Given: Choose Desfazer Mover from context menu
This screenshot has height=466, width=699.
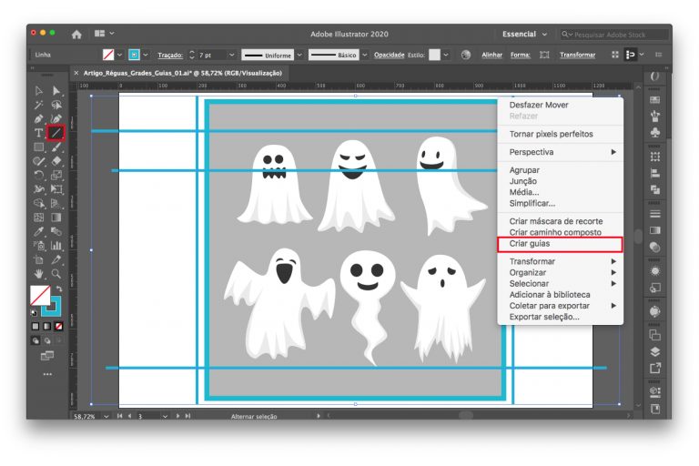Looking at the screenshot, I should (x=560, y=105).
